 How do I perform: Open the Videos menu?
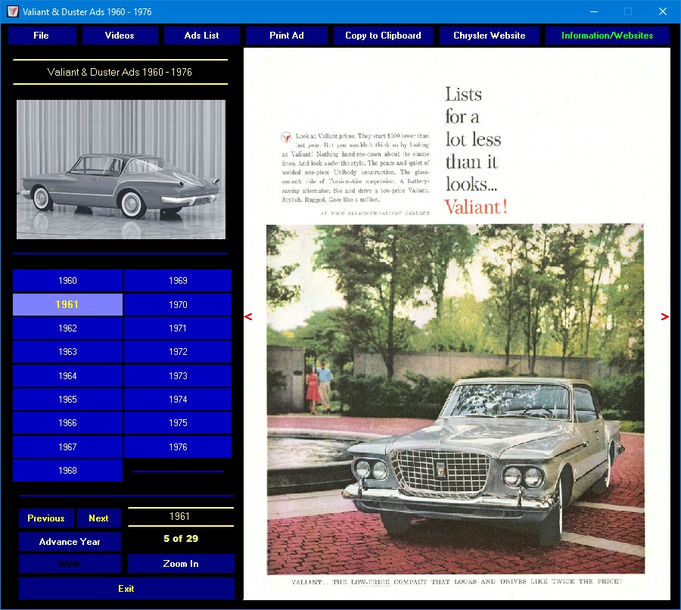120,36
